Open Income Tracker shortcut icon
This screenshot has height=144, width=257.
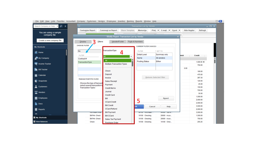(x=36, y=64)
